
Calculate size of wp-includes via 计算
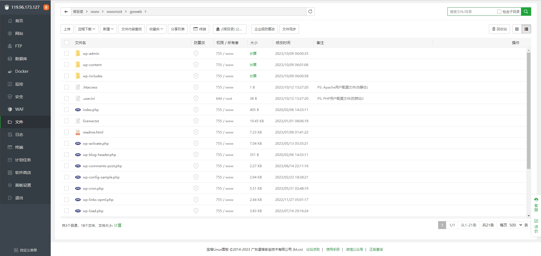point(253,76)
